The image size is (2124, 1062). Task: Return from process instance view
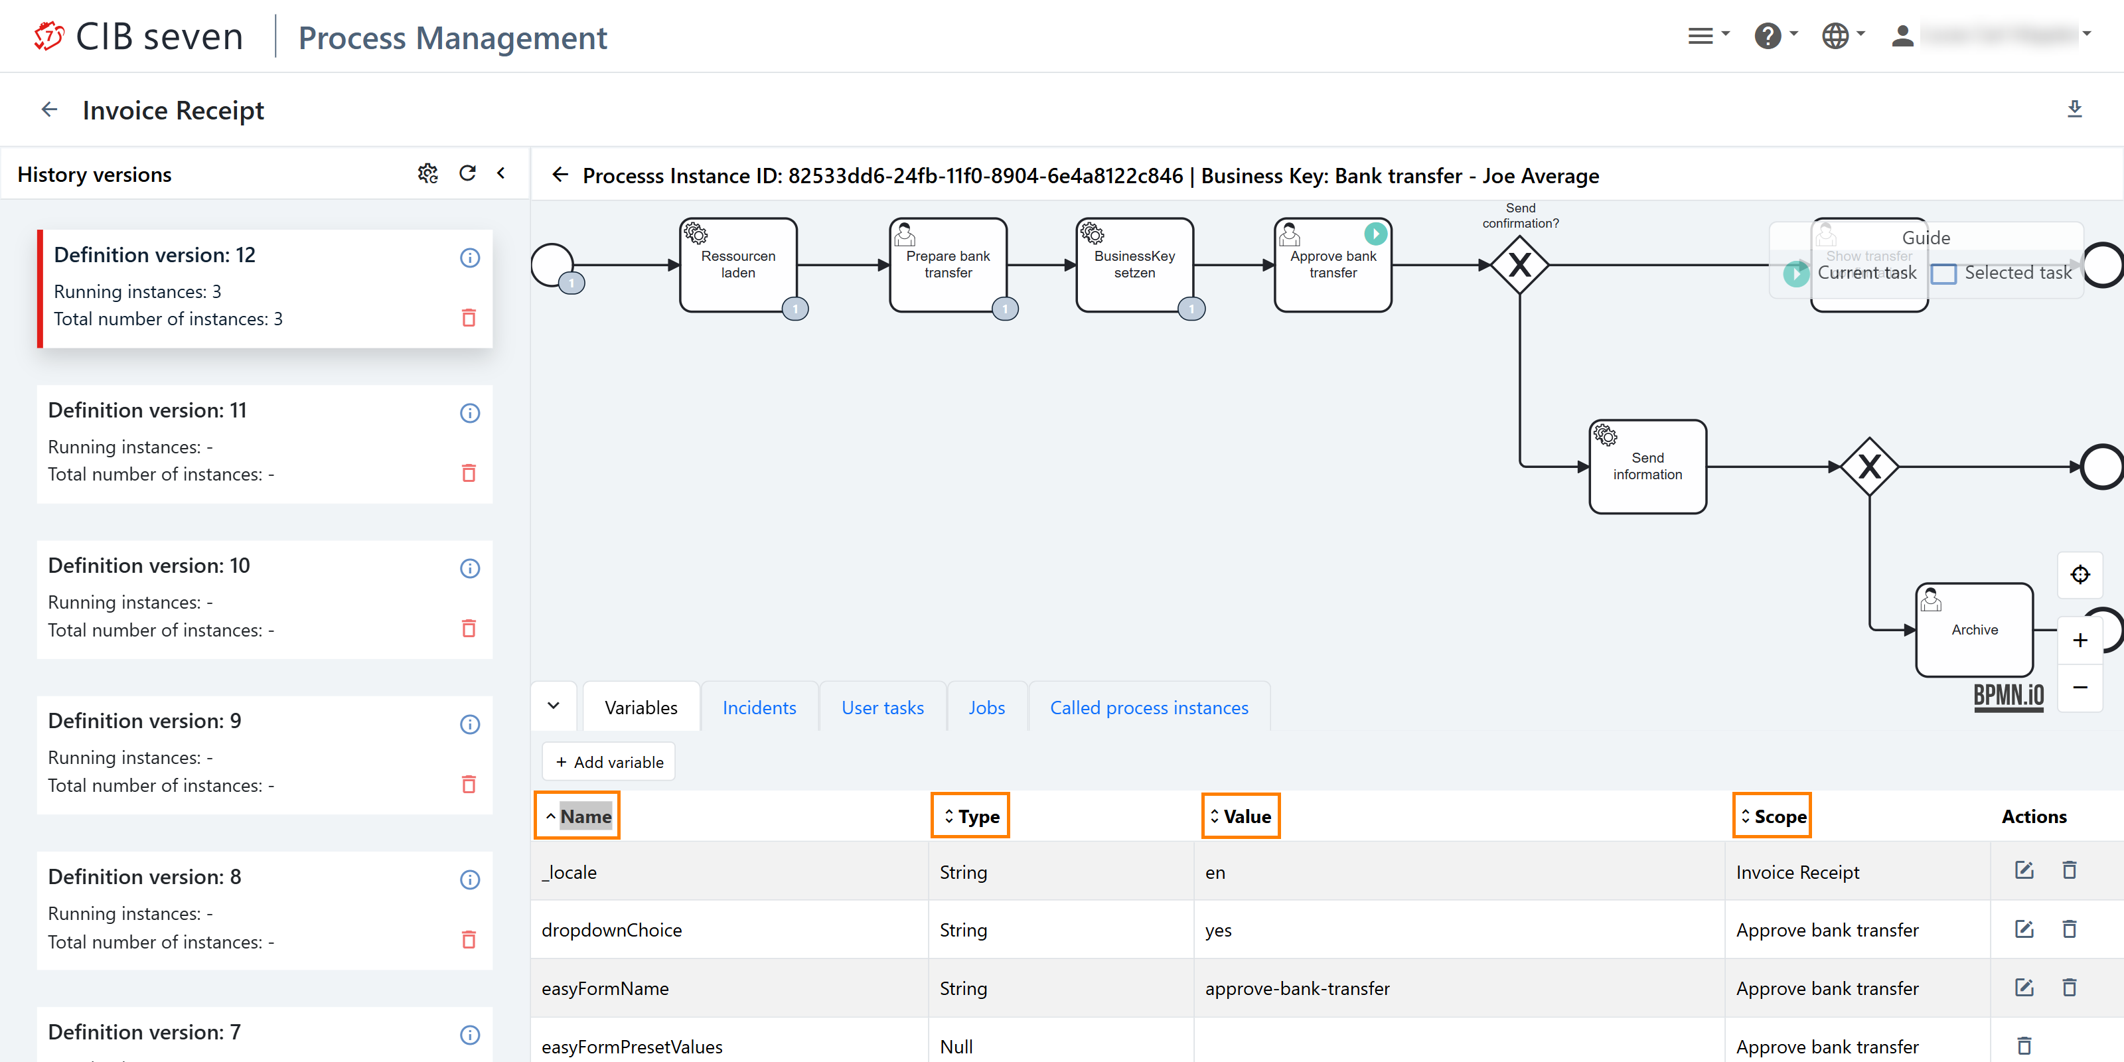561,175
